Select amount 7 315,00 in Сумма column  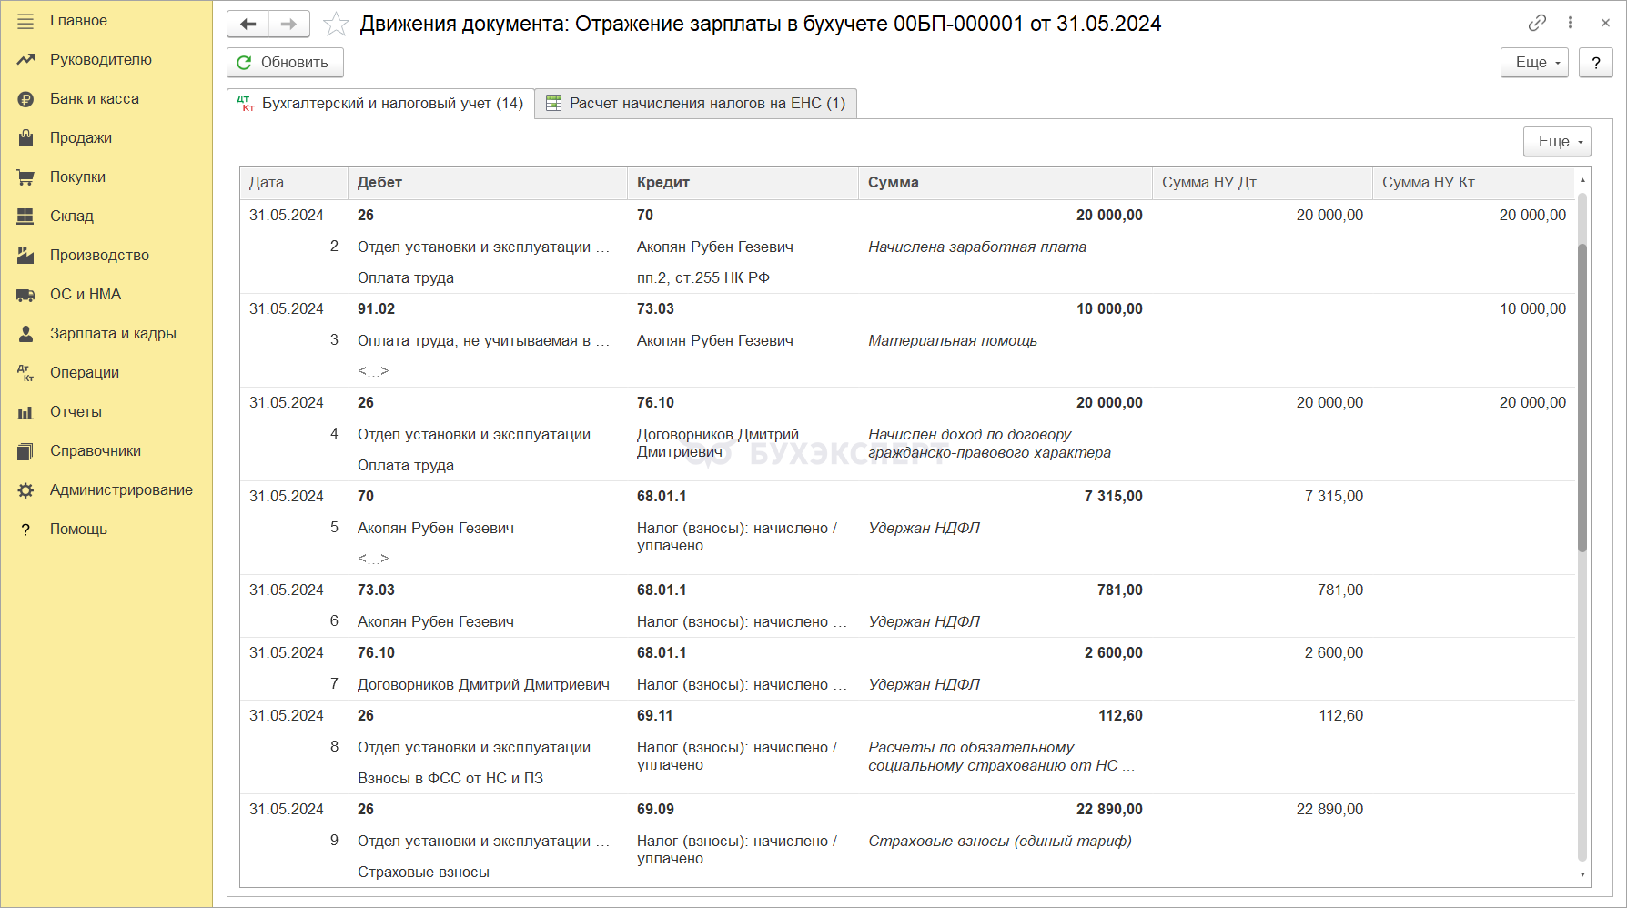pyautogui.click(x=1113, y=497)
